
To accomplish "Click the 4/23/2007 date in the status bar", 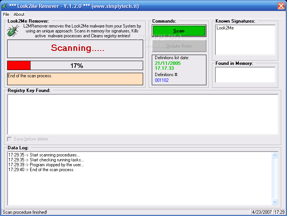I will tap(262, 212).
